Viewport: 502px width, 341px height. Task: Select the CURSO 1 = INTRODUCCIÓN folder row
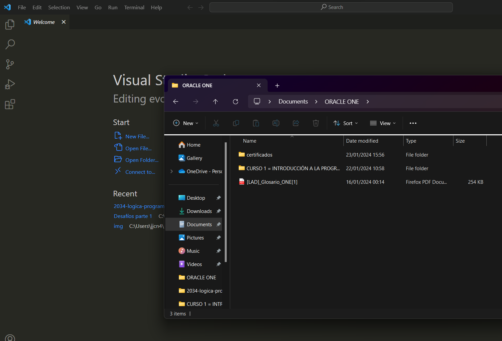362,168
